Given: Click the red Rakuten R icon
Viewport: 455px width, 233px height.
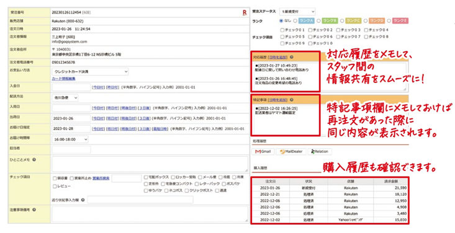Looking at the screenshot, I should coord(245,12).
